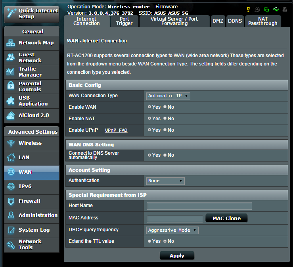The image size is (293, 267).
Task: Open the DHCP query frequency dropdown
Action: [x=172, y=230]
